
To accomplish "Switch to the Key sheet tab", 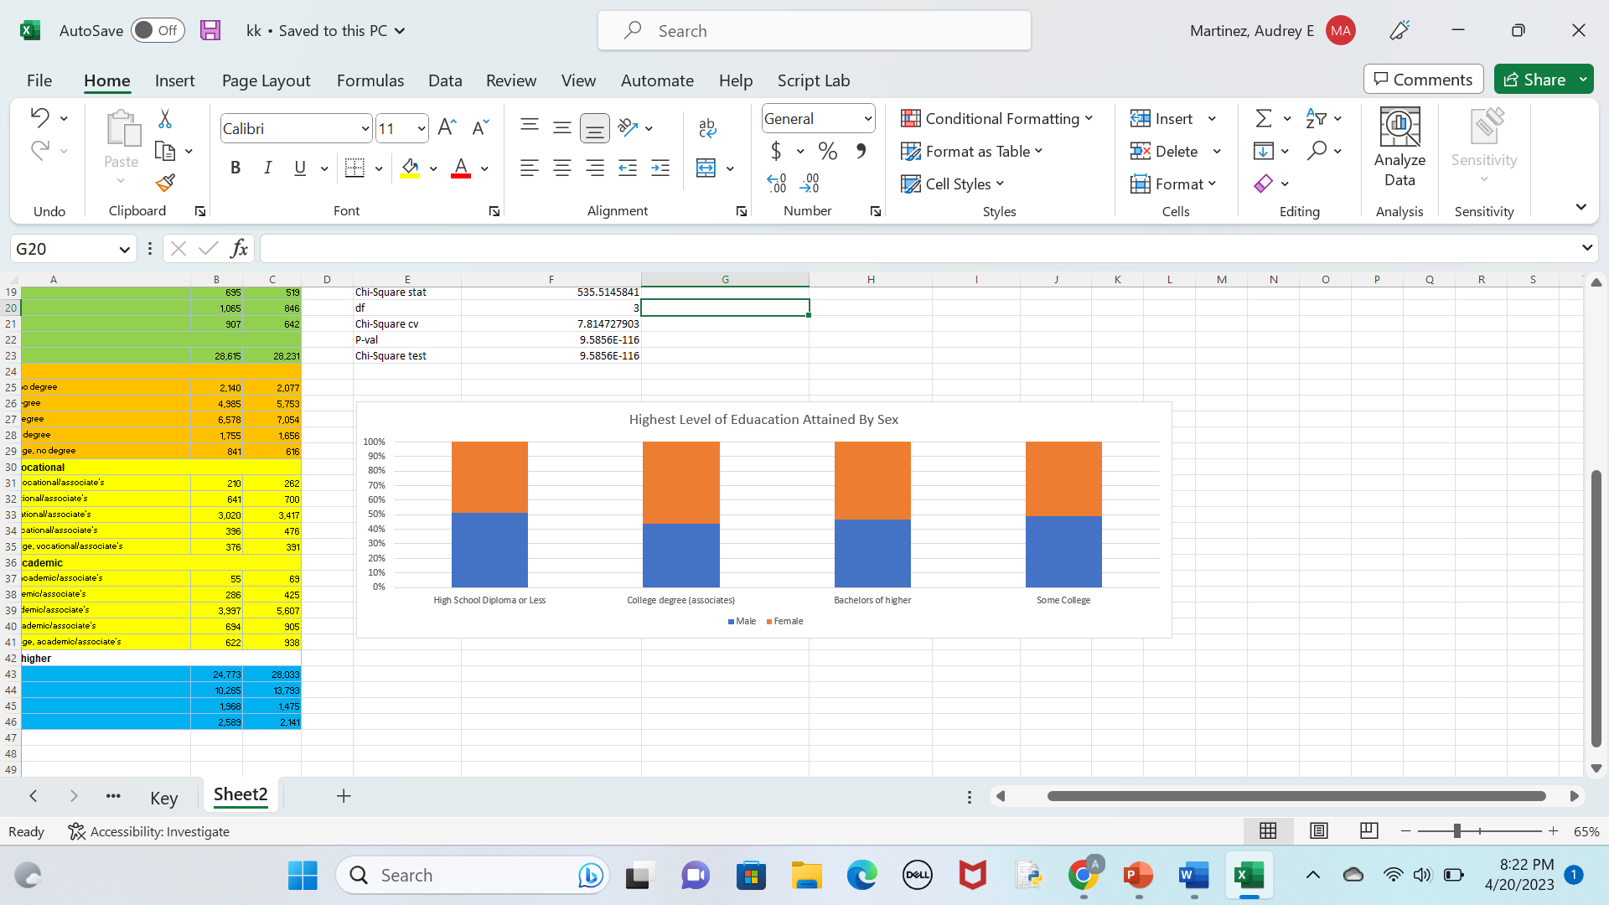I will click(x=163, y=797).
